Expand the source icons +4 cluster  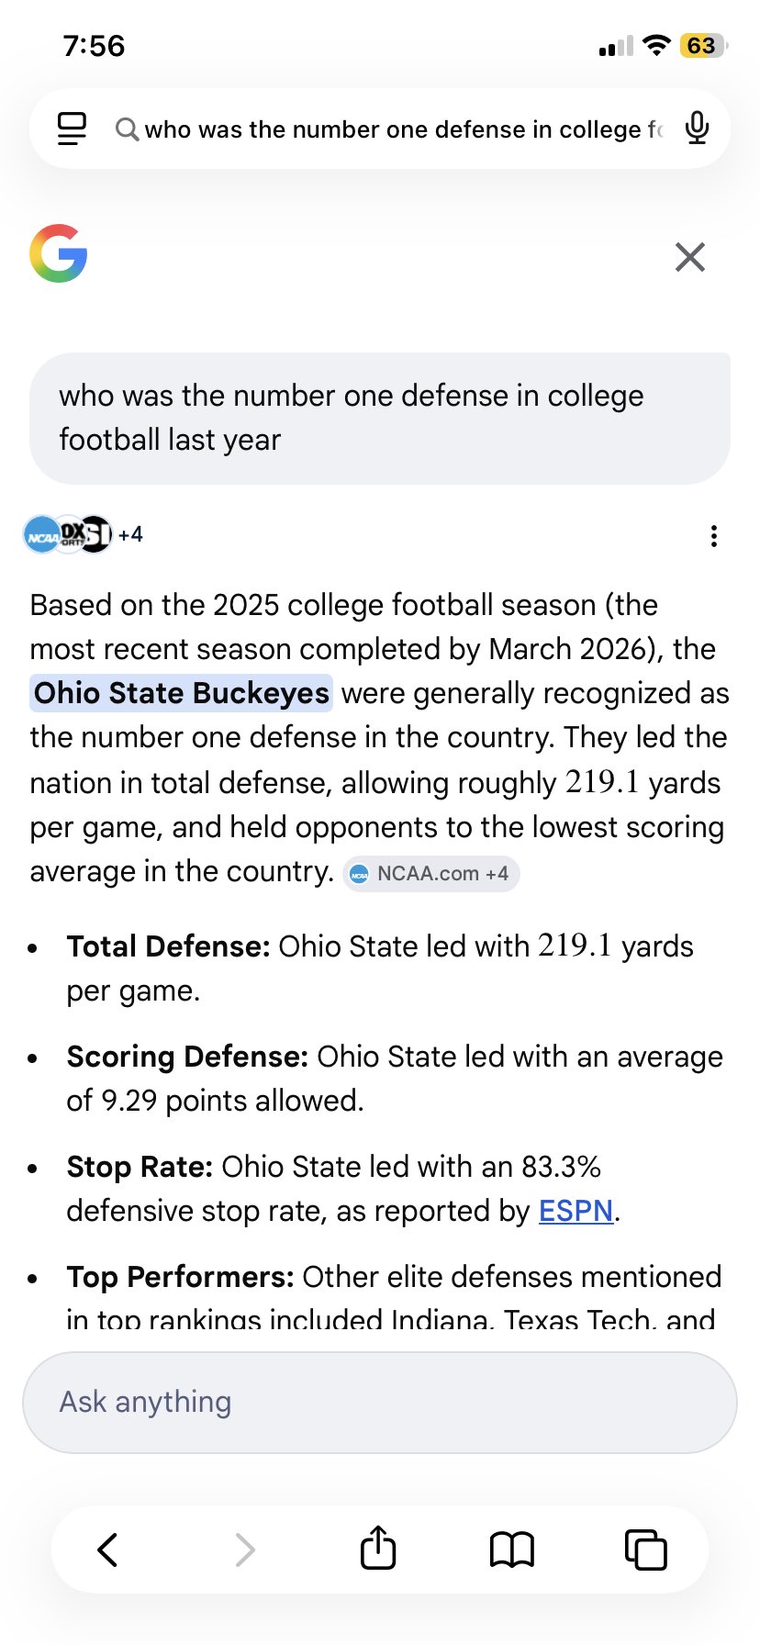tap(83, 534)
